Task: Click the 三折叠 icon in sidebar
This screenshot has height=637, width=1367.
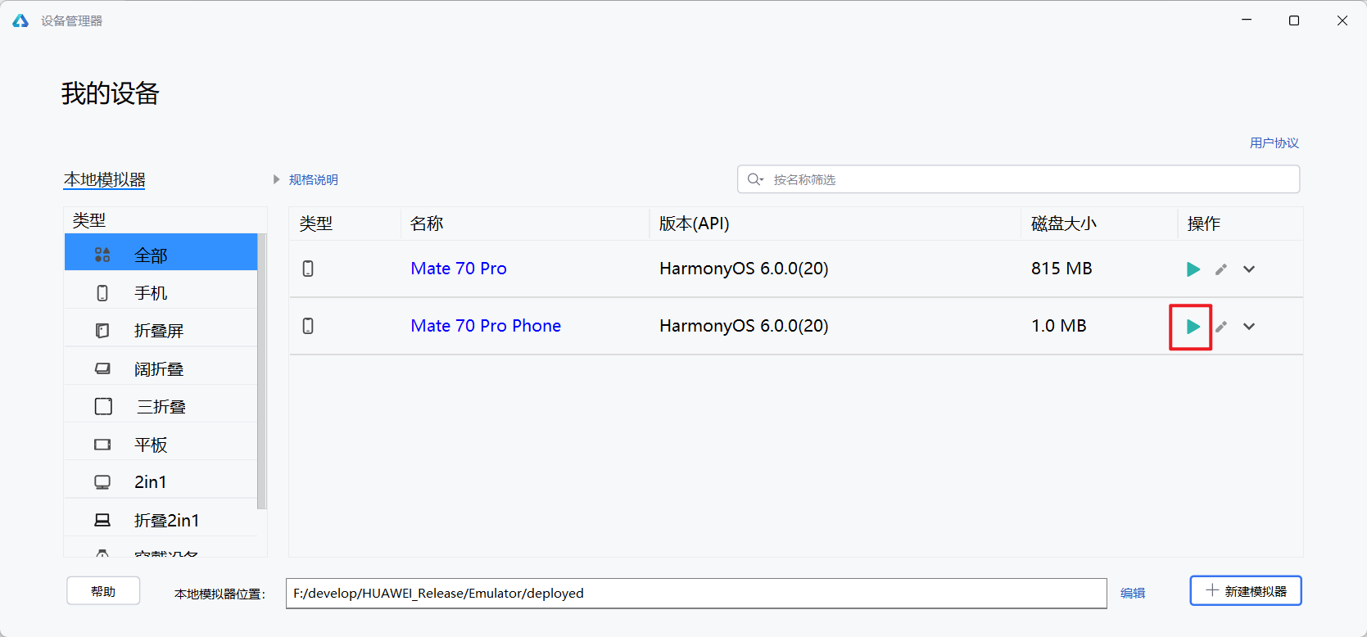Action: 103,406
